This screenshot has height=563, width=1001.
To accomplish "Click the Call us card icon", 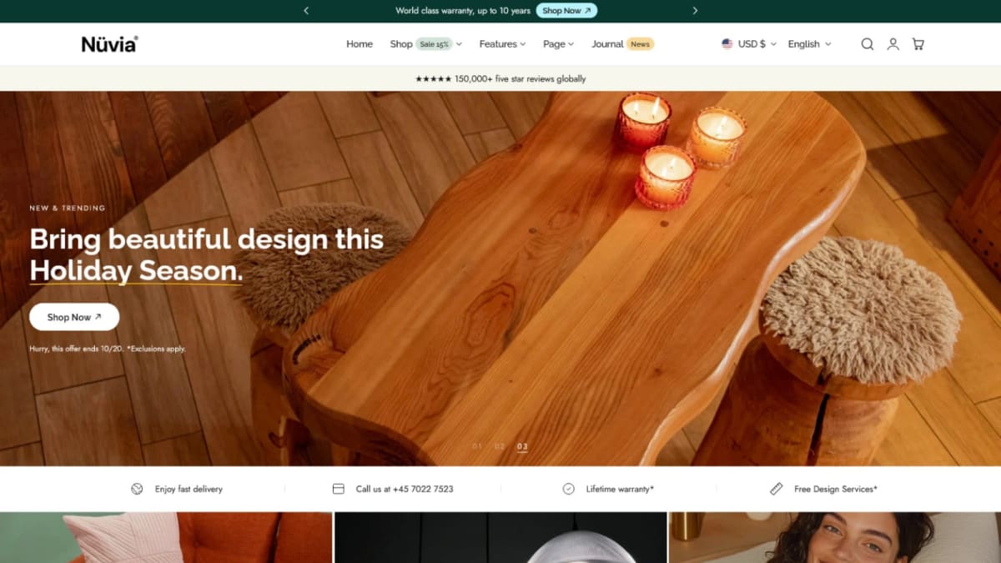I will pyautogui.click(x=338, y=489).
